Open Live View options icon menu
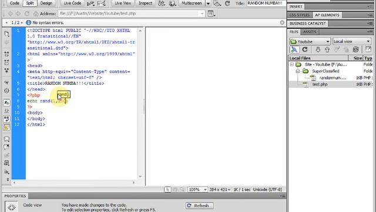 211,14
